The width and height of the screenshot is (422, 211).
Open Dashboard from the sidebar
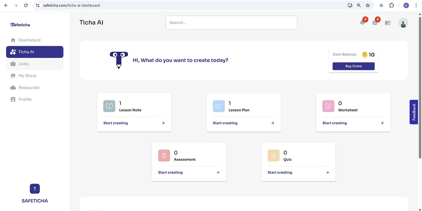coord(35,40)
